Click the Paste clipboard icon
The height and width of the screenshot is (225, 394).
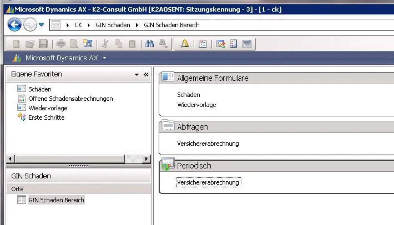[132, 44]
